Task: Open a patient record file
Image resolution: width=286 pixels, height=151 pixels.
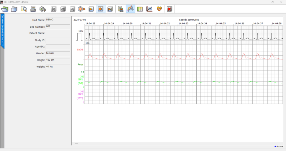Action: (x=5, y=9)
